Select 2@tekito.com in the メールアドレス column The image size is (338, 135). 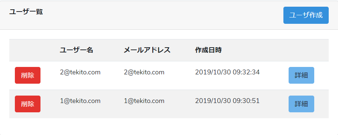pyautogui.click(x=144, y=72)
